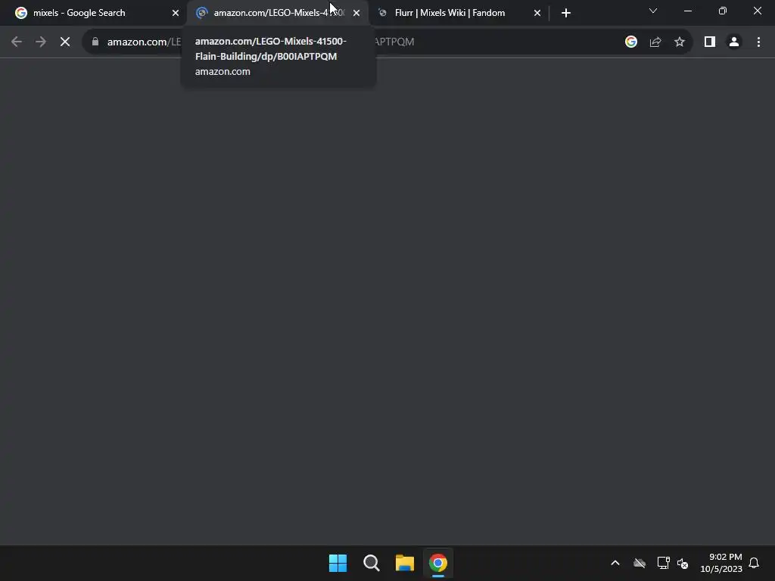The height and width of the screenshot is (581, 775).
Task: Select the amazon.com LEGO-Mixels tab
Action: click(x=277, y=13)
